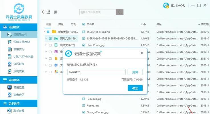Click the search magnifier button

120,12
